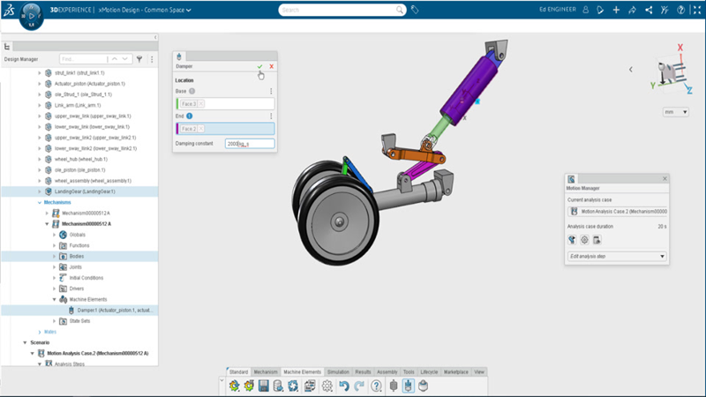The height and width of the screenshot is (397, 706).
Task: Open the Help question mark icon
Action: coord(377,386)
